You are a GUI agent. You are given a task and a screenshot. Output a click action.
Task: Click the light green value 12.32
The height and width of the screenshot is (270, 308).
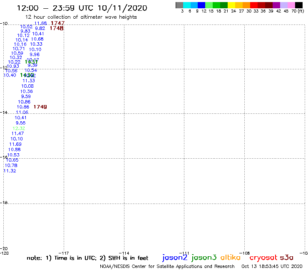click(x=19, y=128)
